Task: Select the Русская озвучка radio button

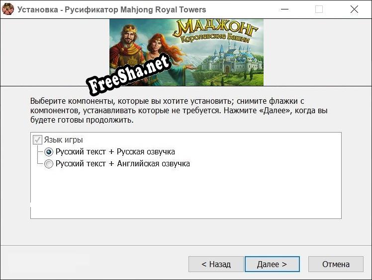Action: [49, 152]
